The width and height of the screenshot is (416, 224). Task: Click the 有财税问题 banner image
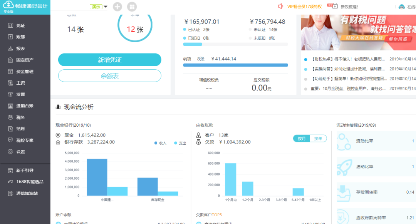coord(358,33)
